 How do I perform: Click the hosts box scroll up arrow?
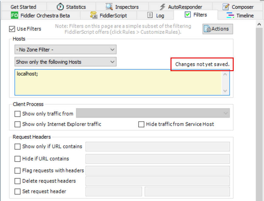pos(225,74)
